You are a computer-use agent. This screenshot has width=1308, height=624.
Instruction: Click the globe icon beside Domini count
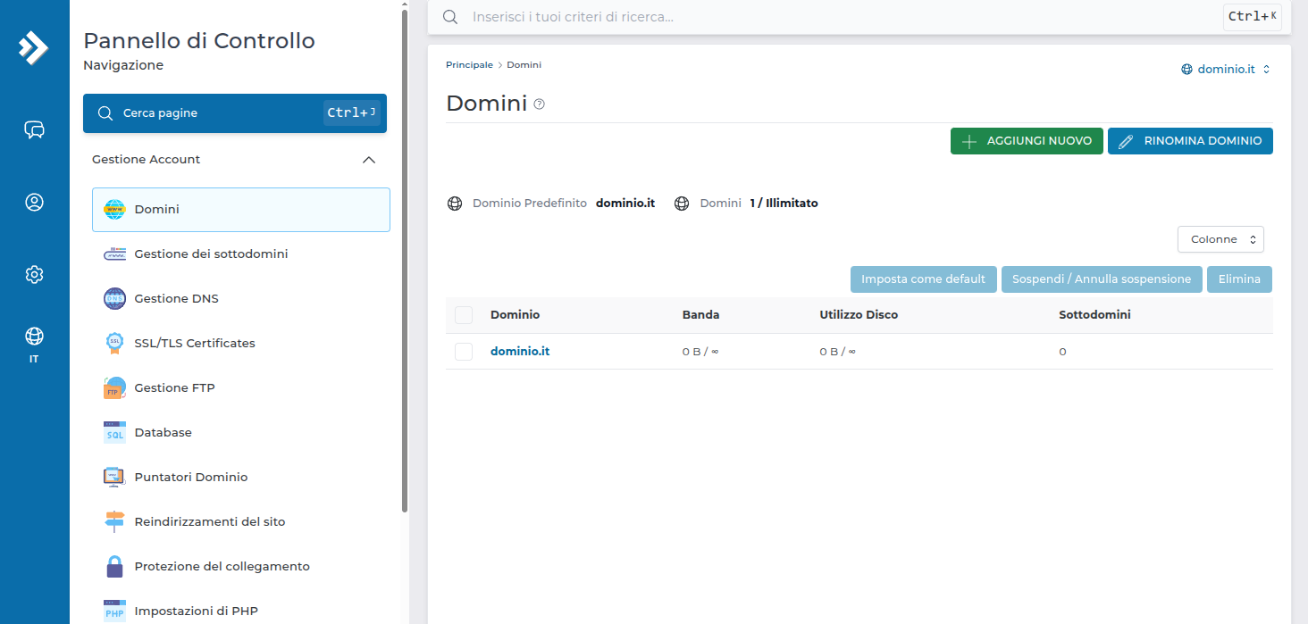tap(682, 204)
